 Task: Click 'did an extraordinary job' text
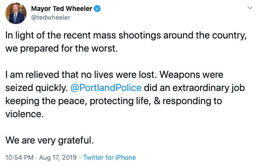(194, 88)
